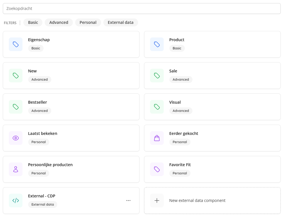Enable the Personal filter chip

click(88, 22)
